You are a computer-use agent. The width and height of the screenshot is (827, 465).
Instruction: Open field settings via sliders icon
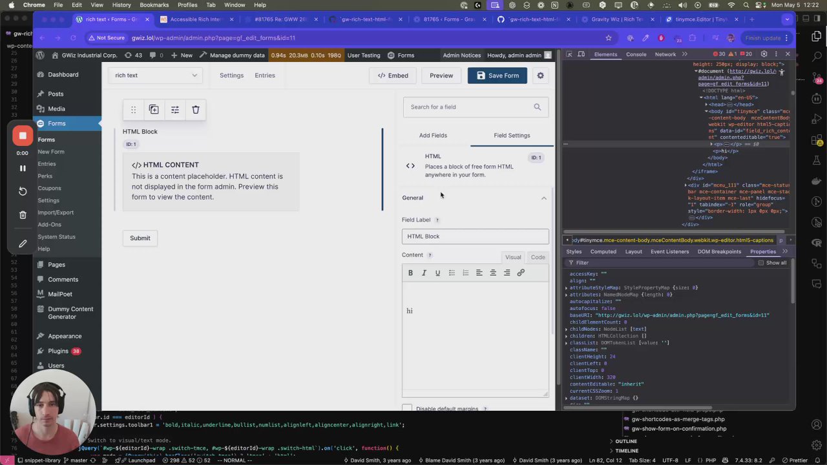[x=174, y=110]
